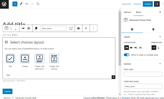
Task: Click the Advanced Choices block type icon
Action: (6, 28)
